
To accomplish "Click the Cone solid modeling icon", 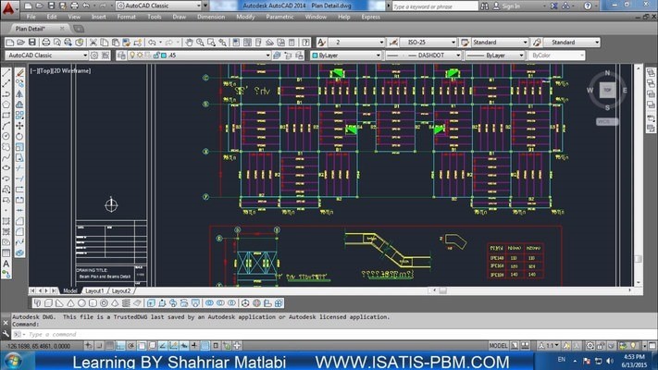I will tap(70, 302).
